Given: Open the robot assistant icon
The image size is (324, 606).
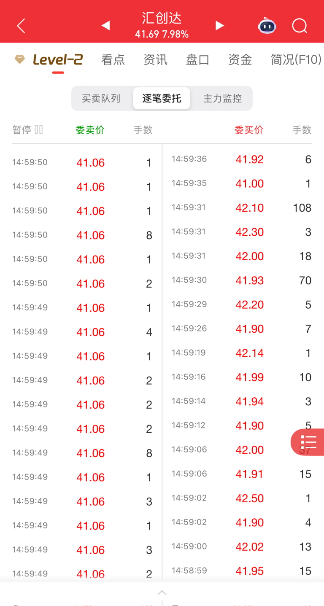Looking at the screenshot, I should [267, 26].
